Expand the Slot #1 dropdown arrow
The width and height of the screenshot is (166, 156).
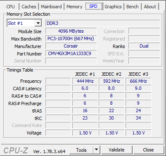(38, 23)
